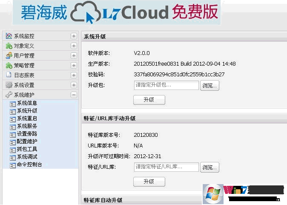Select 系统调试 in the tree
This screenshot has height=205, width=287.
coord(27,157)
